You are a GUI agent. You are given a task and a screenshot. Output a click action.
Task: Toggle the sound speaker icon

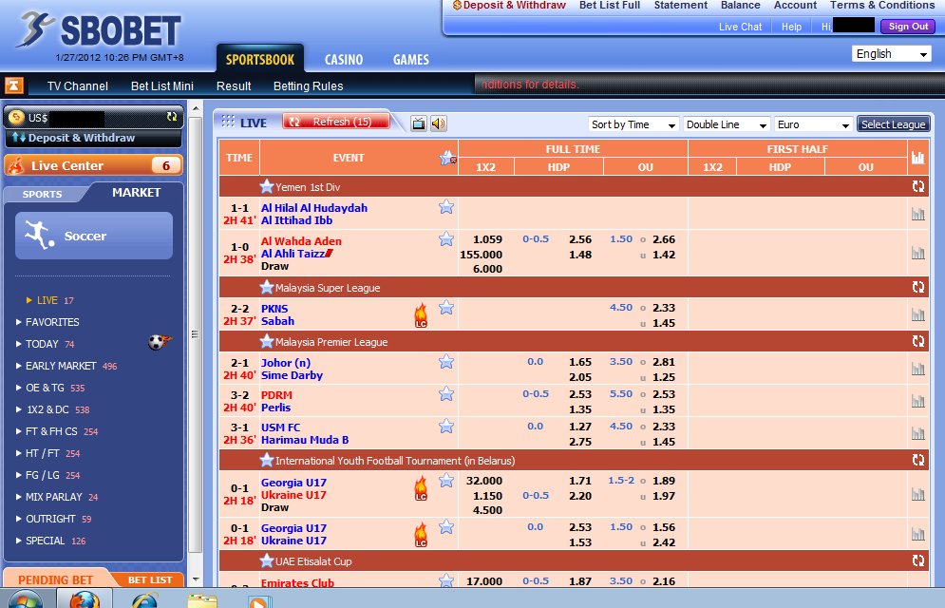coord(438,124)
